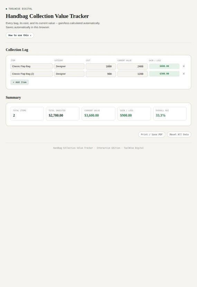The image size is (197, 287).
Task: Edit the Classic Flap Bag (2) name field
Action: tap(31, 74)
